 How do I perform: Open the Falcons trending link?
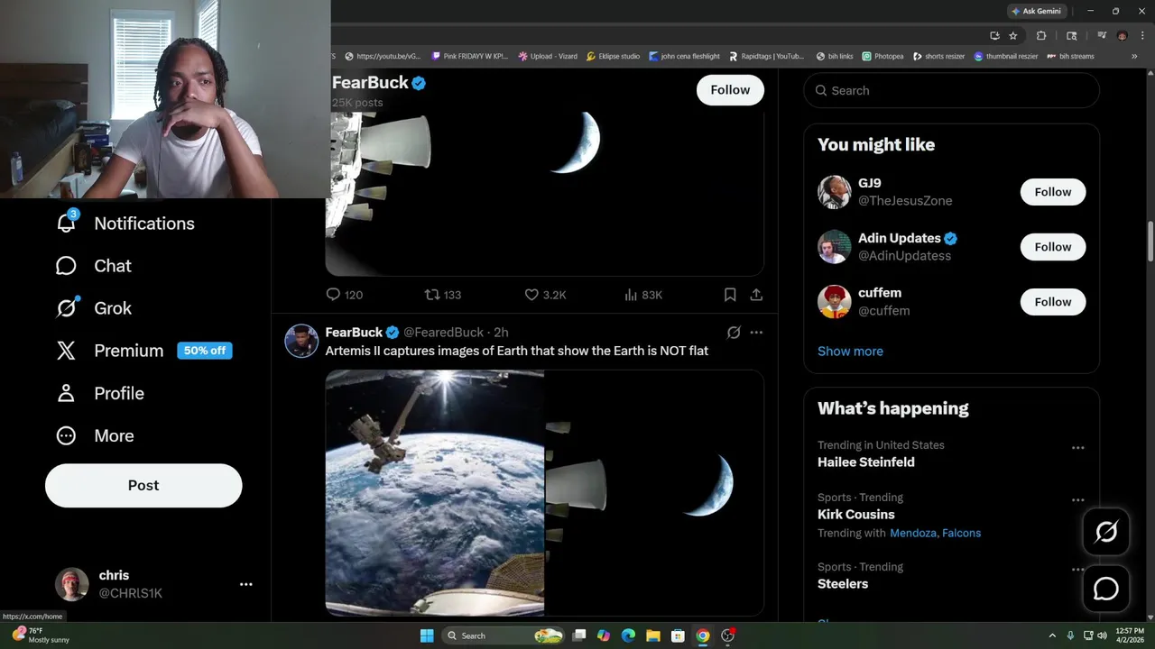961,534
